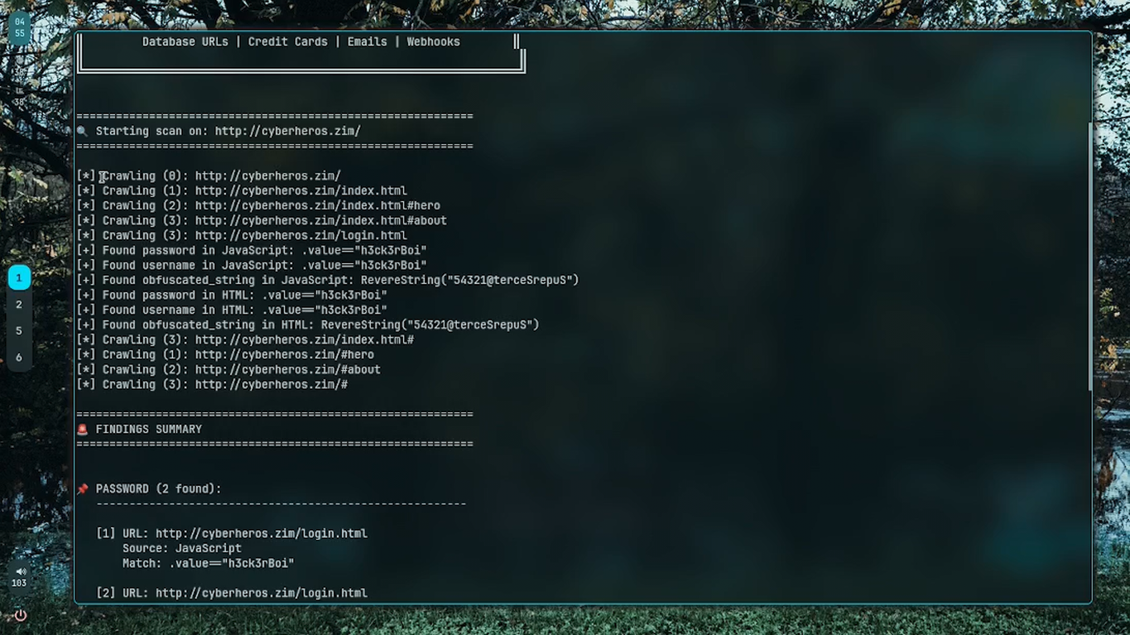Click the siren icon beside FINDINGS SUMMARY
The width and height of the screenshot is (1130, 635).
tap(82, 430)
